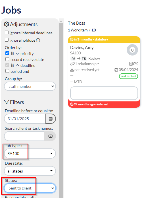
Task: Tick the period end checkbox
Action: (x=7, y=71)
